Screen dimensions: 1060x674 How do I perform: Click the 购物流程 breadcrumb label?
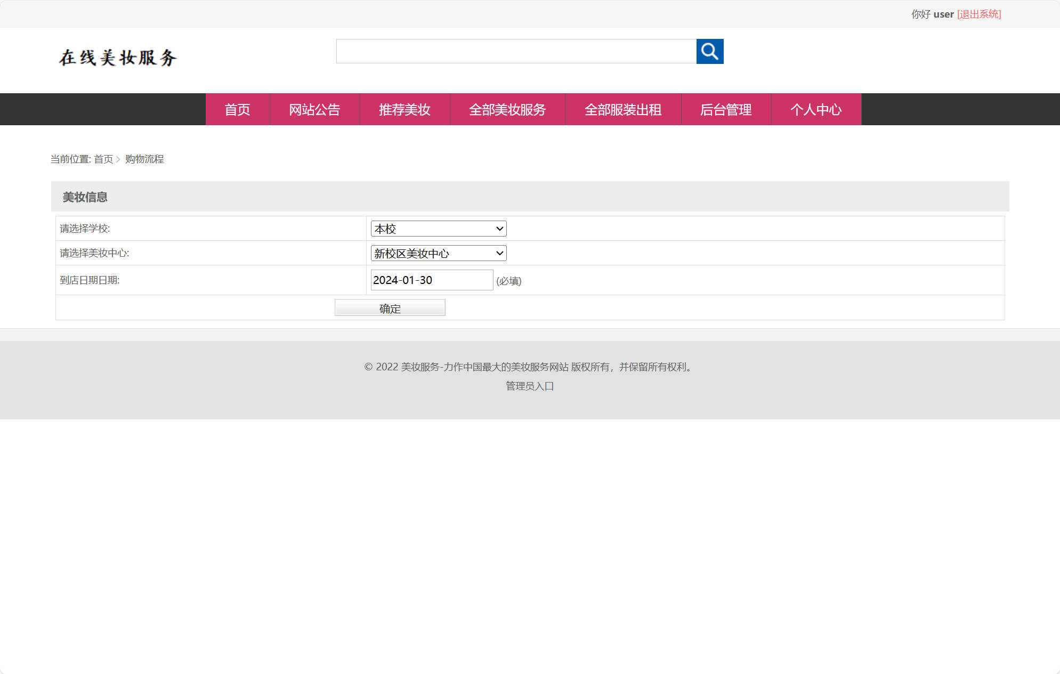pos(144,159)
